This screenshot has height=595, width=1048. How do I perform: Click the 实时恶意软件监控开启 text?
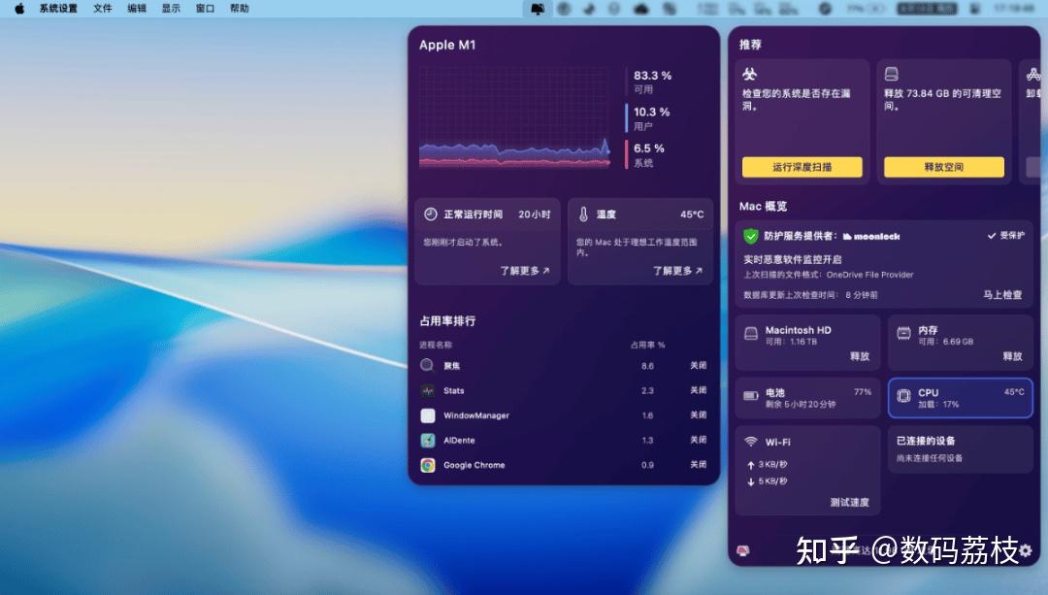(x=793, y=259)
